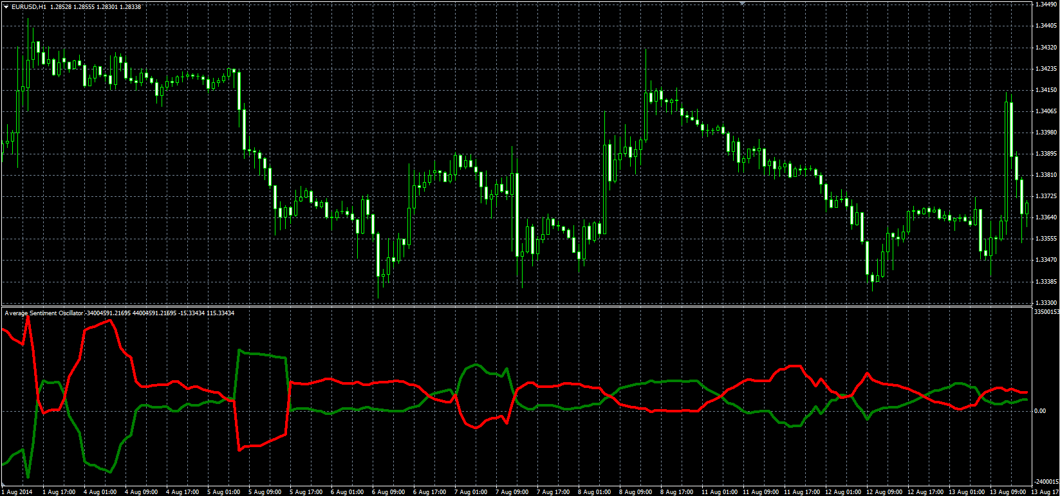Click the 8 Aug 17:00 time label
1060x496 pixels.
[676, 492]
